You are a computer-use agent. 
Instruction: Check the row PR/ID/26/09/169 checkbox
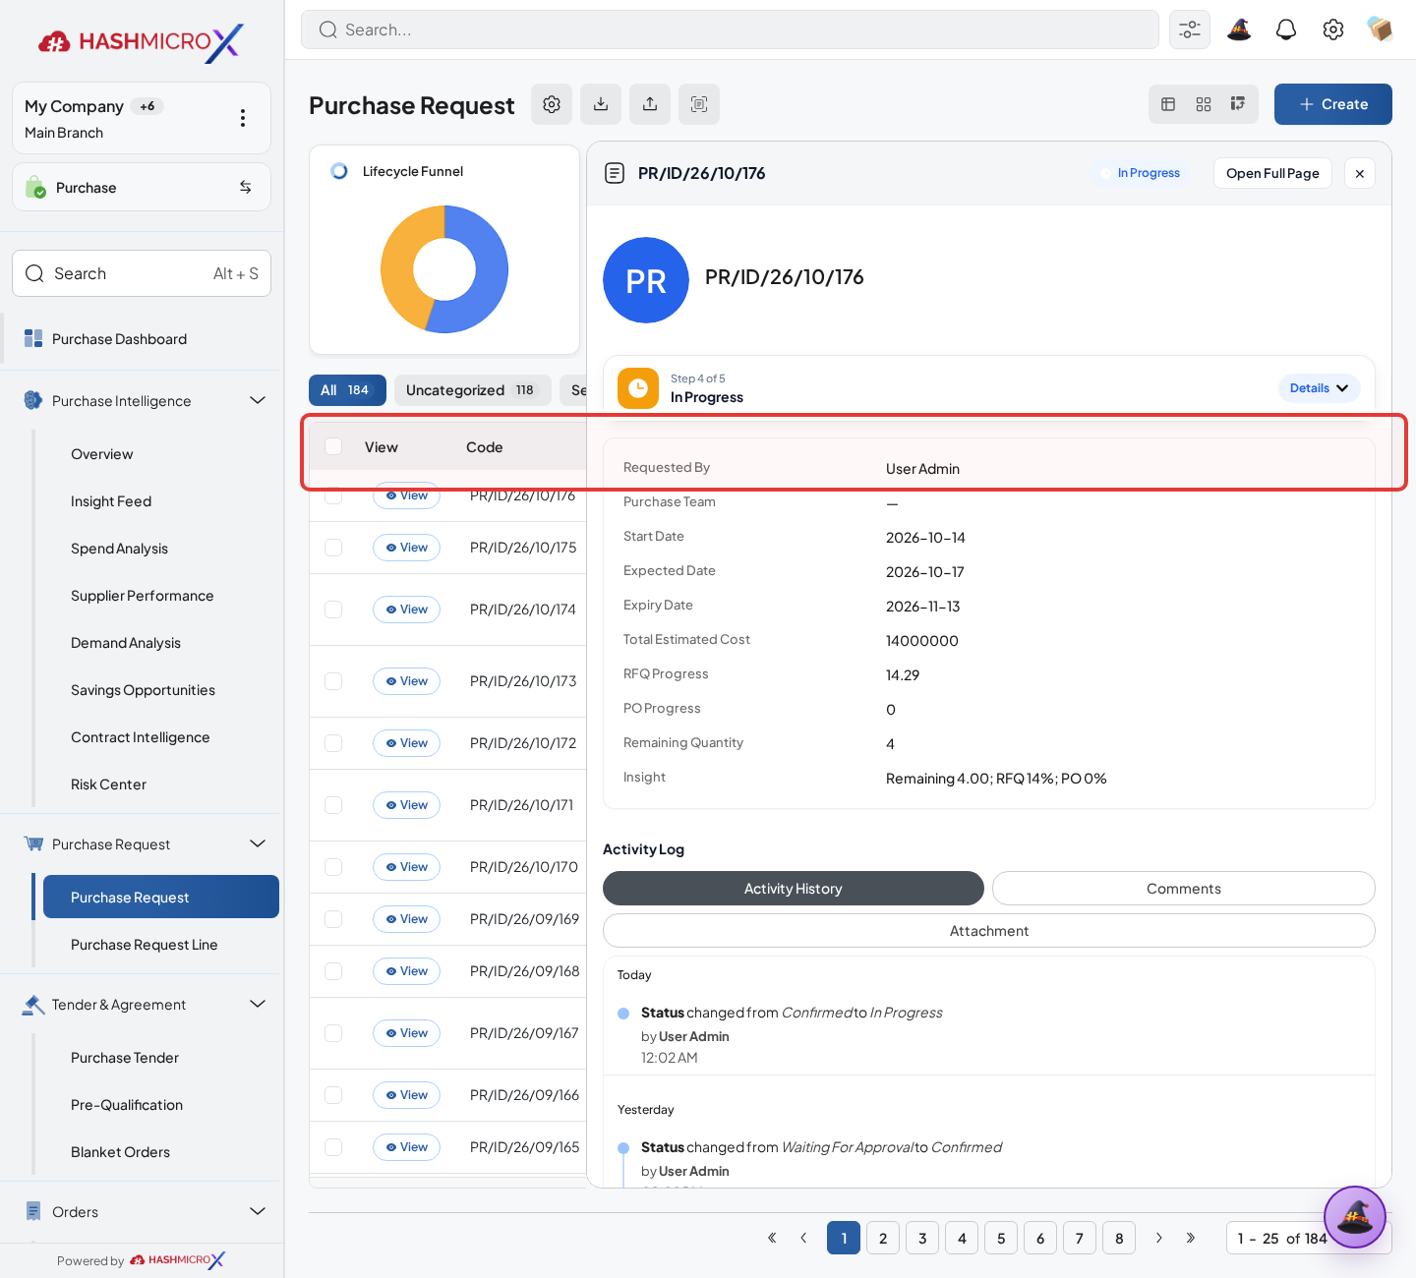pyautogui.click(x=333, y=919)
